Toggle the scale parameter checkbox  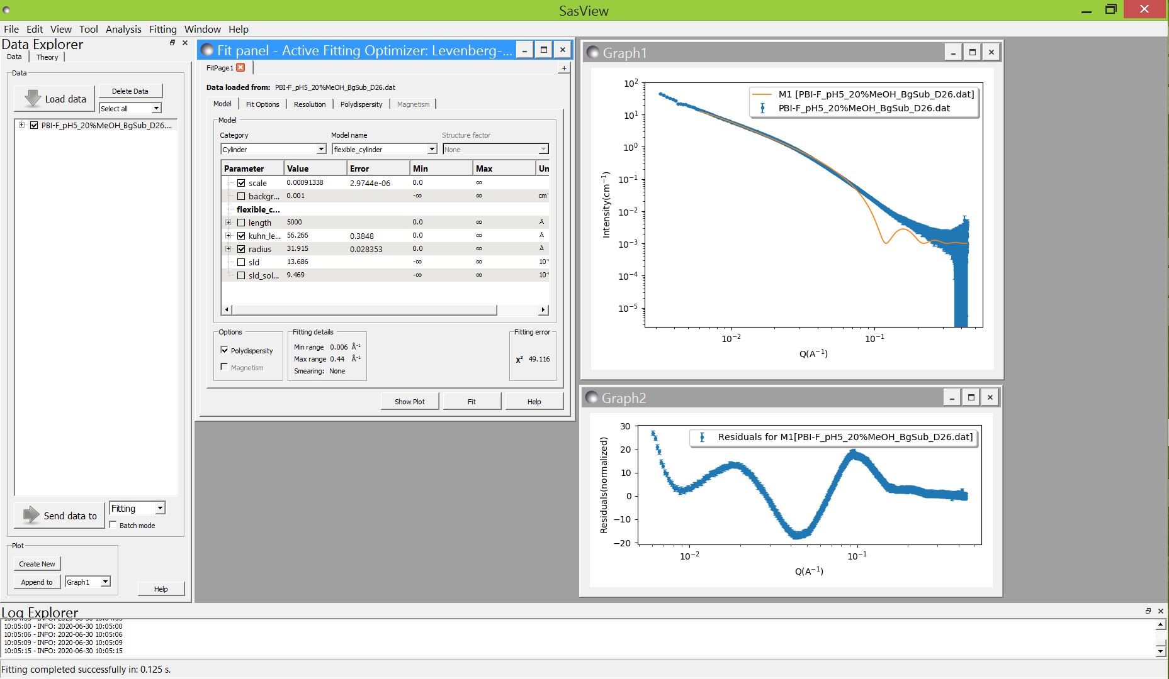click(241, 183)
